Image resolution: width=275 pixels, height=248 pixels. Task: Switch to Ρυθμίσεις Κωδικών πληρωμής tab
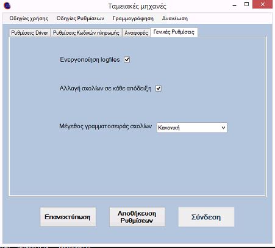point(86,33)
